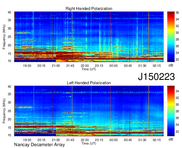Click the 30 MHz tick on bottom plot
Viewport: 182px width, 148px height.
point(9,102)
